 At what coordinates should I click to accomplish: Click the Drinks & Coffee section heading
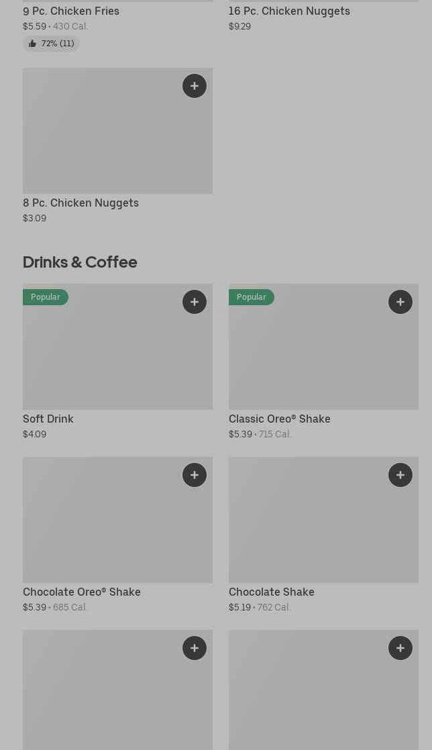(80, 262)
